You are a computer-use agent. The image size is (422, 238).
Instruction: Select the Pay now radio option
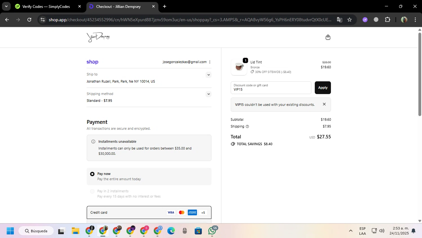tap(92, 174)
